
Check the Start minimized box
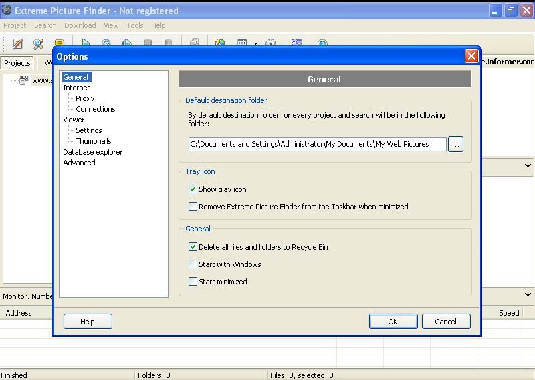coord(193,282)
